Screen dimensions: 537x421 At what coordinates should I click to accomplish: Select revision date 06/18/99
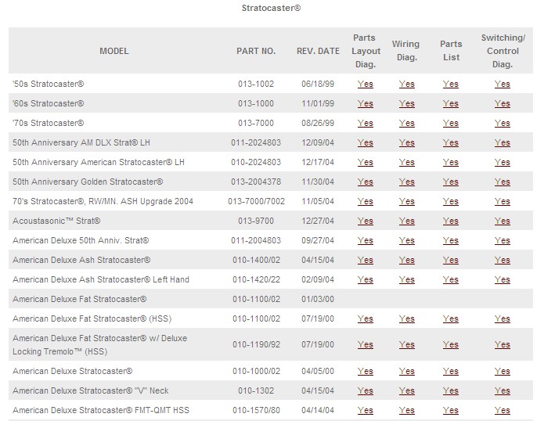pyautogui.click(x=318, y=84)
